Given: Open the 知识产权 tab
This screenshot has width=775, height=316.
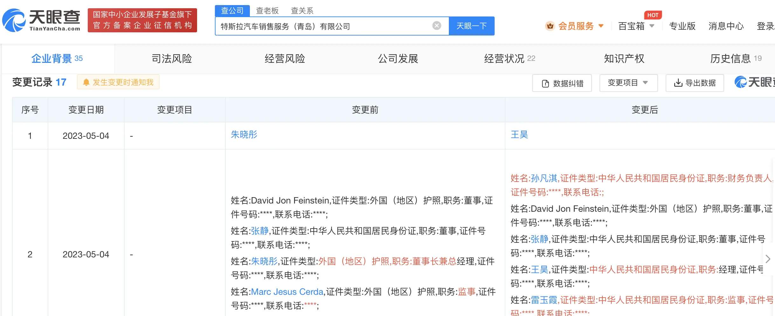Looking at the screenshot, I should pyautogui.click(x=624, y=59).
